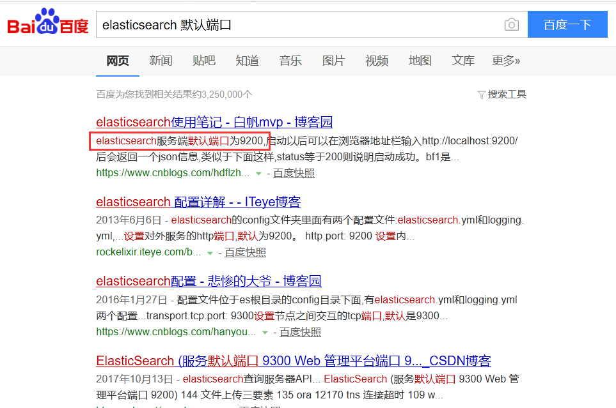Open the cnblogs.com/hanyou URL link
Image resolution: width=616 pixels, height=408 pixels.
pyautogui.click(x=176, y=331)
